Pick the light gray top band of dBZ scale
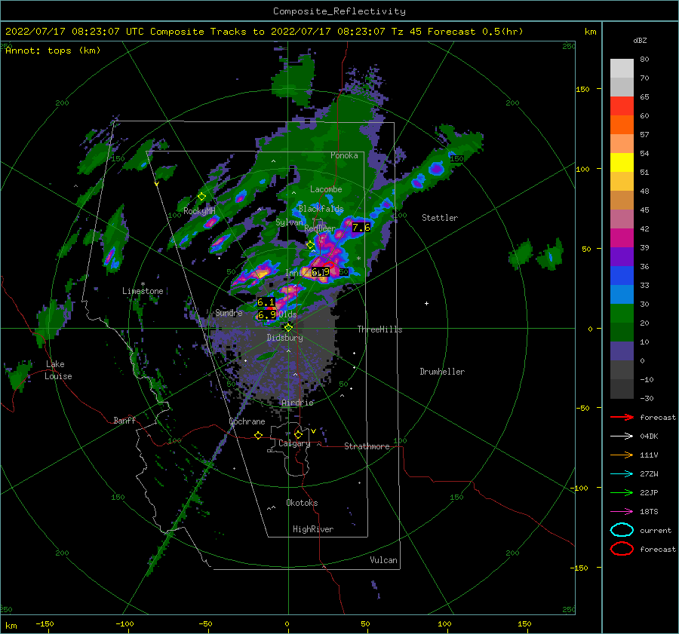This screenshot has width=679, height=634. coord(622,69)
